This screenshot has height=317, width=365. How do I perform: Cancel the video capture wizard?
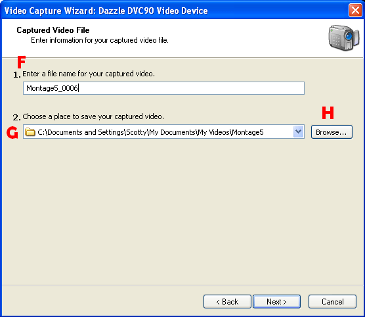pos(332,302)
